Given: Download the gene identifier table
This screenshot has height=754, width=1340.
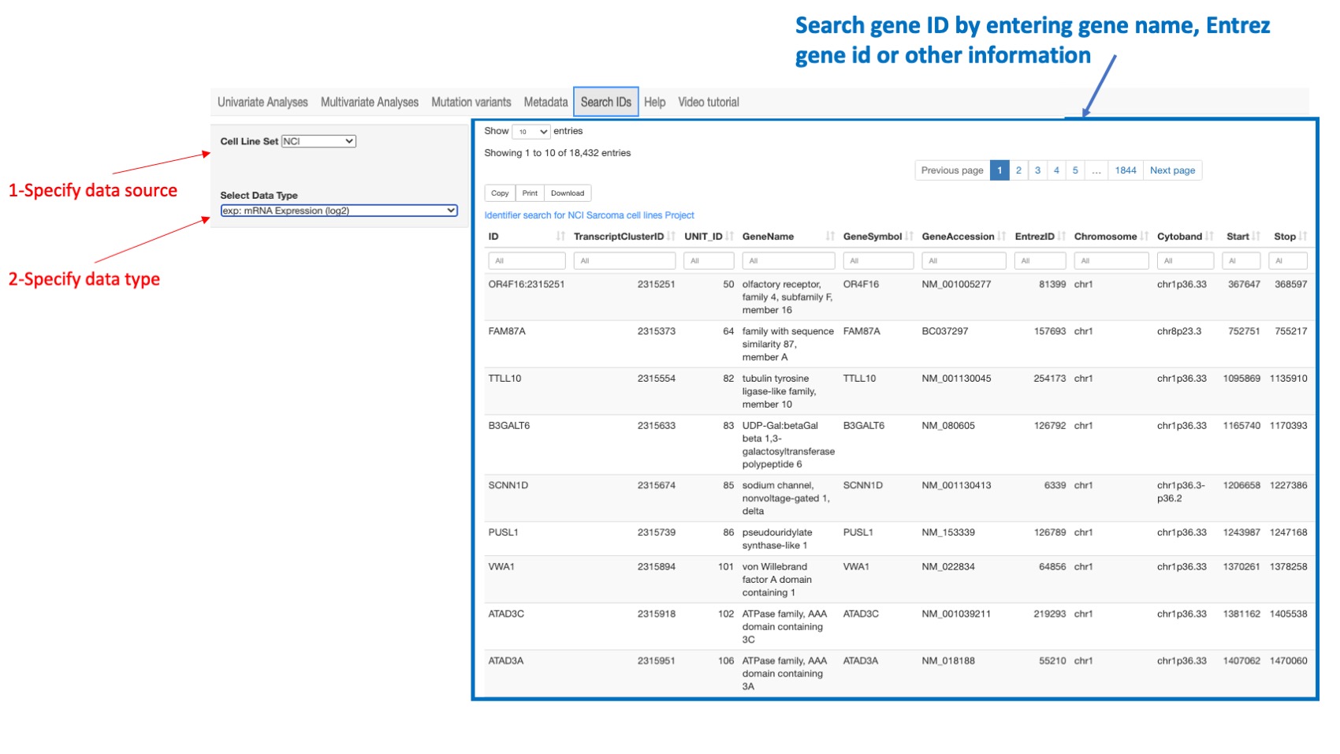Looking at the screenshot, I should pos(567,192).
